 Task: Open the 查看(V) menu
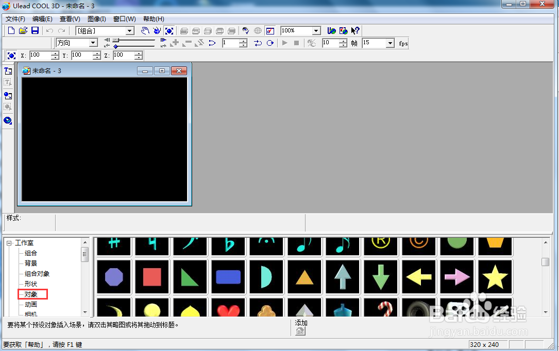pos(70,19)
